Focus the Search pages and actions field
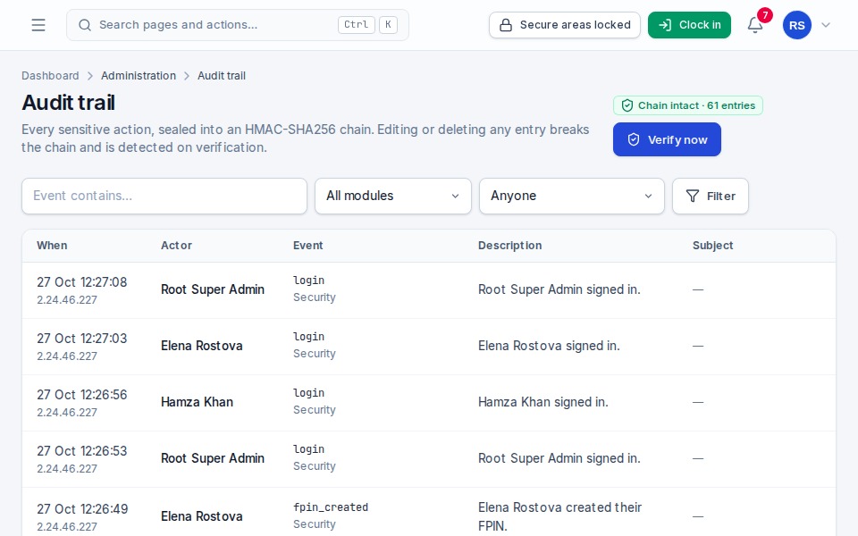The width and height of the screenshot is (858, 536). coord(238,25)
